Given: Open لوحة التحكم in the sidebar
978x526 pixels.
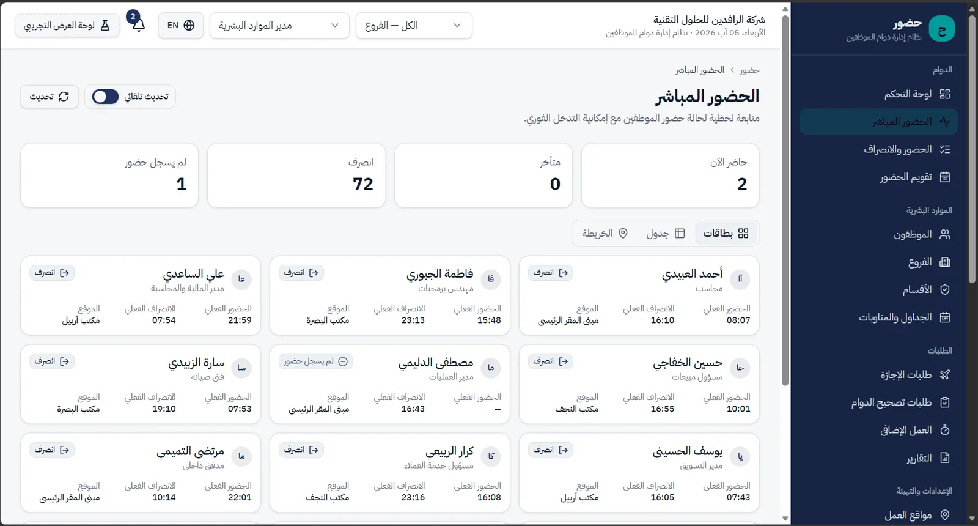Looking at the screenshot, I should [878, 94].
